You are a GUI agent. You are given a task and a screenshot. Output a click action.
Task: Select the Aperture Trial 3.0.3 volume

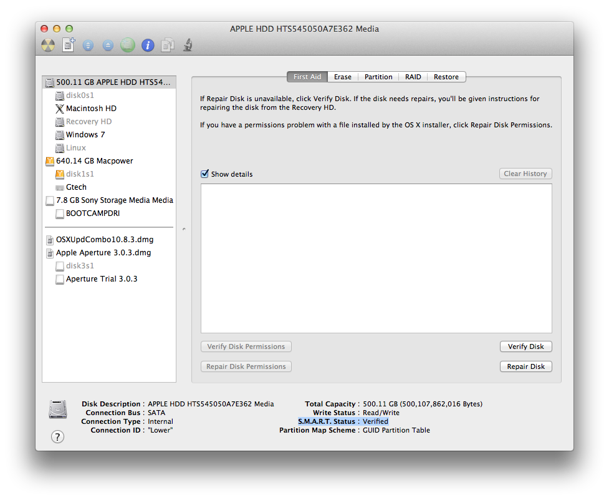pos(109,279)
